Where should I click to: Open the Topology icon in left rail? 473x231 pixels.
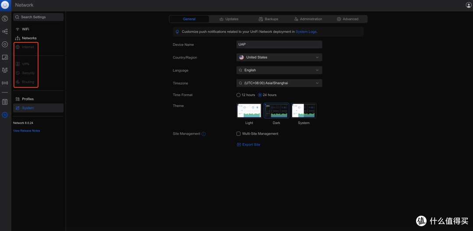tap(5, 31)
